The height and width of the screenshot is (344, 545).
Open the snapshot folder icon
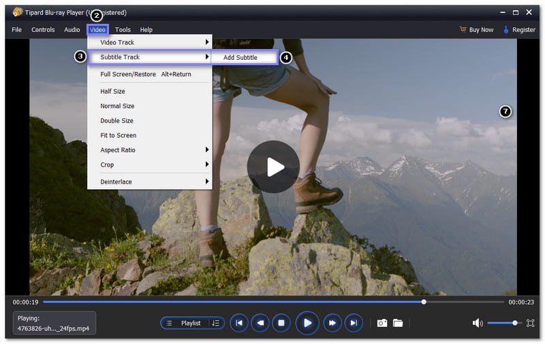(x=398, y=323)
